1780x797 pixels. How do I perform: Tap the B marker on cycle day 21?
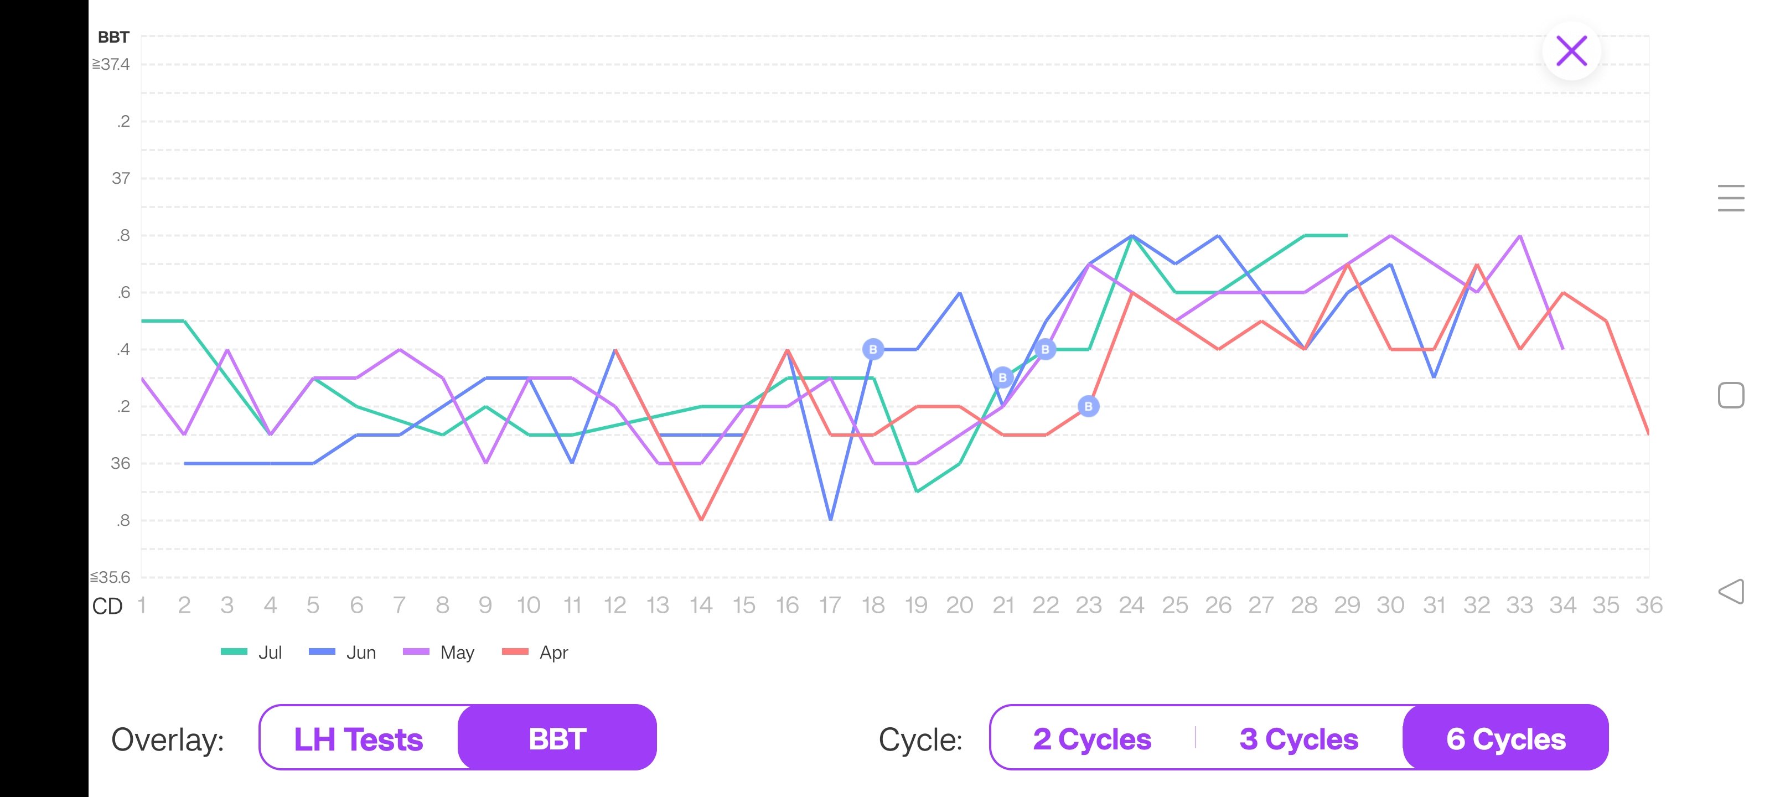(1002, 378)
